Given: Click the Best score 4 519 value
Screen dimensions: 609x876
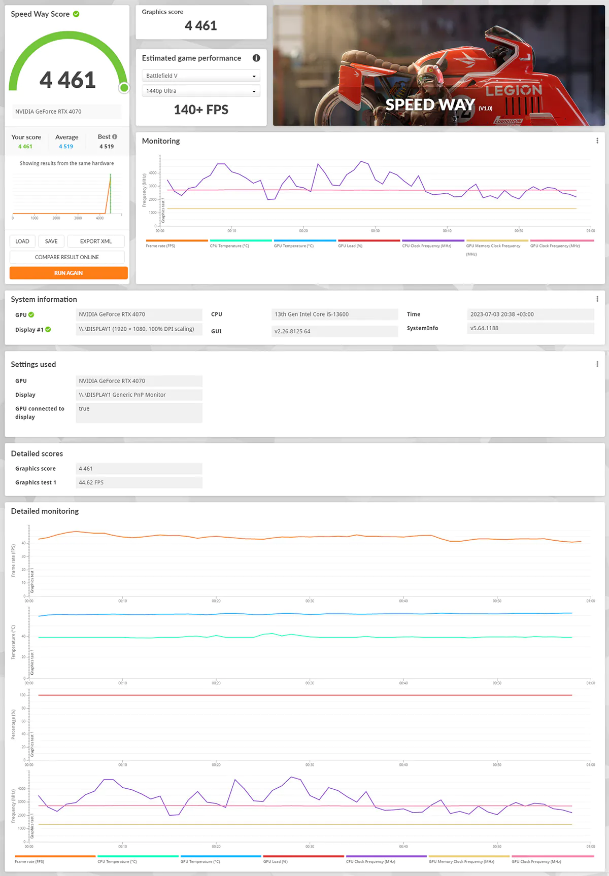Looking at the screenshot, I should [107, 147].
